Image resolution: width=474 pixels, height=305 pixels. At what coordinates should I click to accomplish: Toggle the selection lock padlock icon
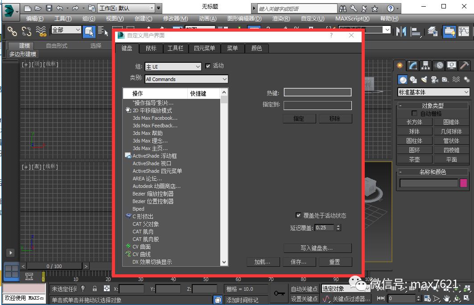pos(95,289)
